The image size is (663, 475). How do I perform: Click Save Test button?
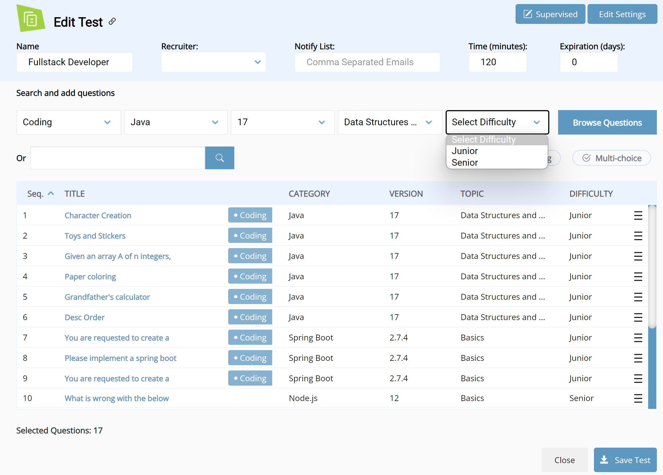click(x=625, y=460)
